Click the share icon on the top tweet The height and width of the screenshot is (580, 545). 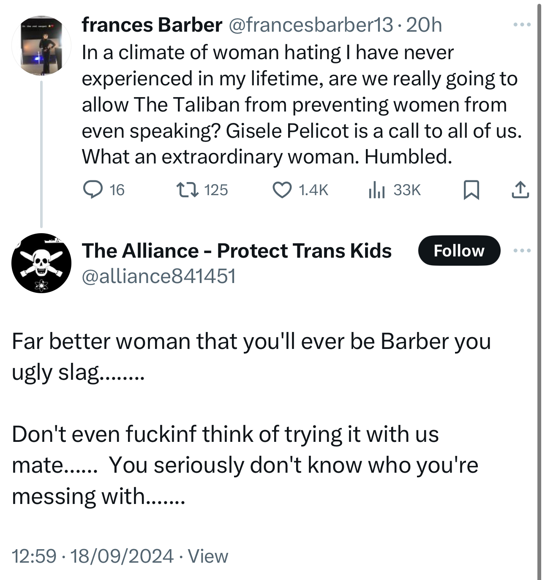click(520, 190)
